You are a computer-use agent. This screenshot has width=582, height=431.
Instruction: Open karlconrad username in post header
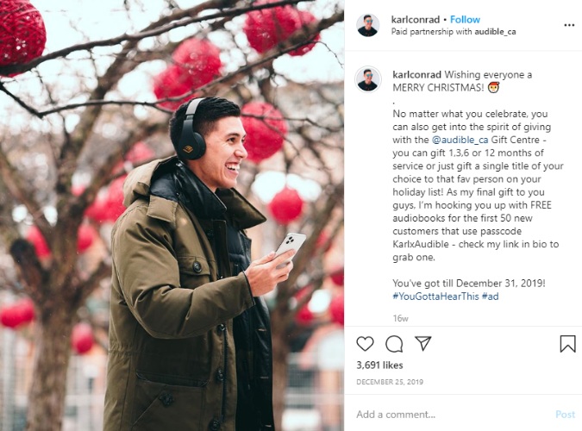pos(416,19)
